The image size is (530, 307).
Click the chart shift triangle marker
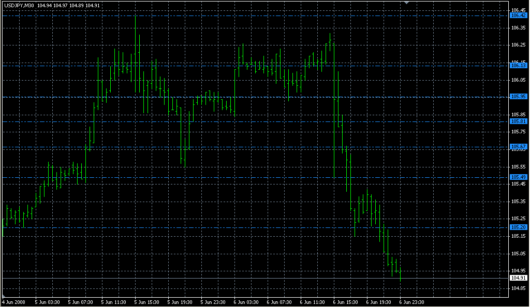pos(407,3)
